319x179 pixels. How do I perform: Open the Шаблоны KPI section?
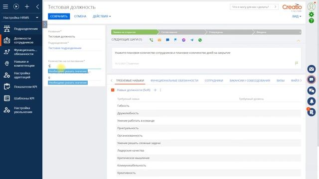click(x=21, y=98)
